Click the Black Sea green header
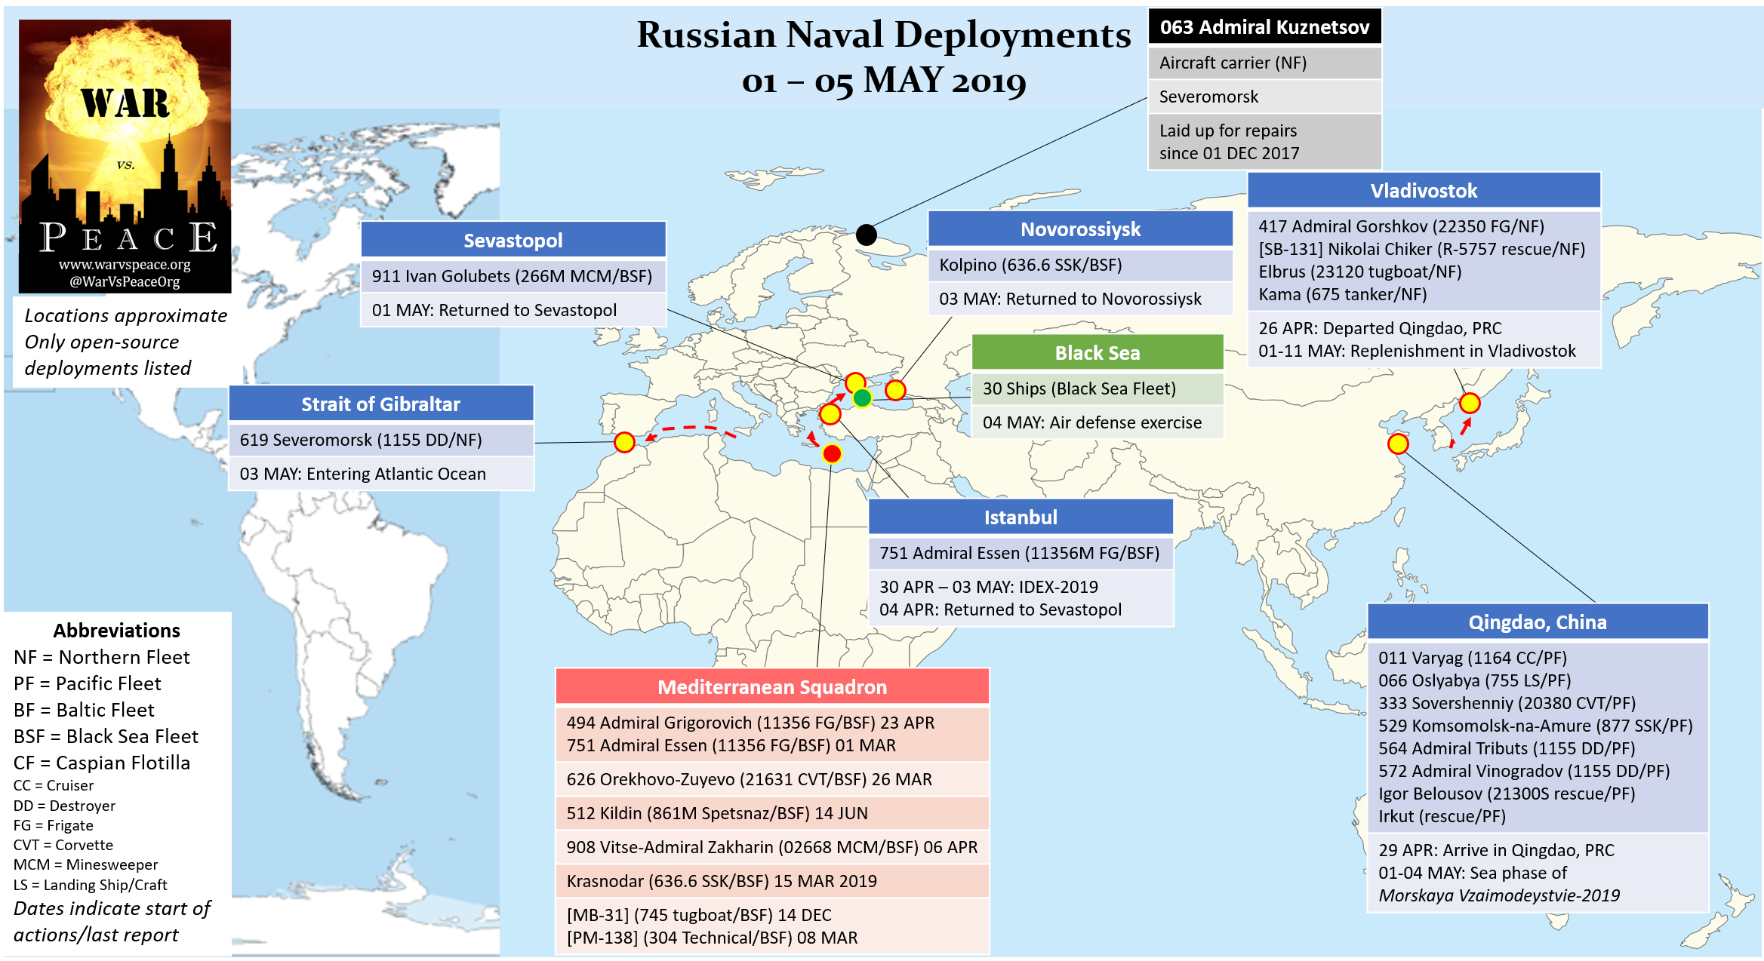The width and height of the screenshot is (1764, 961). 1097,352
